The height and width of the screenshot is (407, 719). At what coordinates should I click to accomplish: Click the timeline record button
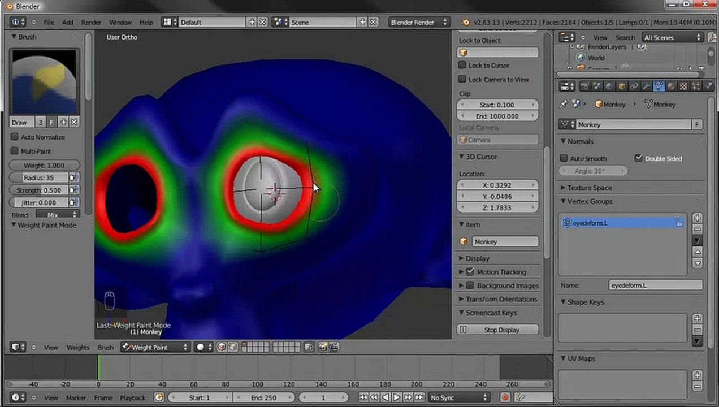click(x=505, y=397)
